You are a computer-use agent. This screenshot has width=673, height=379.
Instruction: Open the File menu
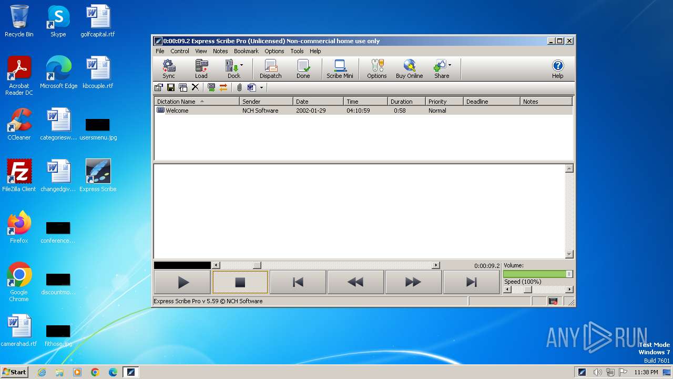click(160, 51)
